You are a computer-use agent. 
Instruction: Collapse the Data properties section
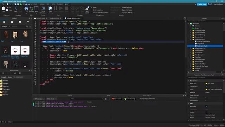(188, 103)
